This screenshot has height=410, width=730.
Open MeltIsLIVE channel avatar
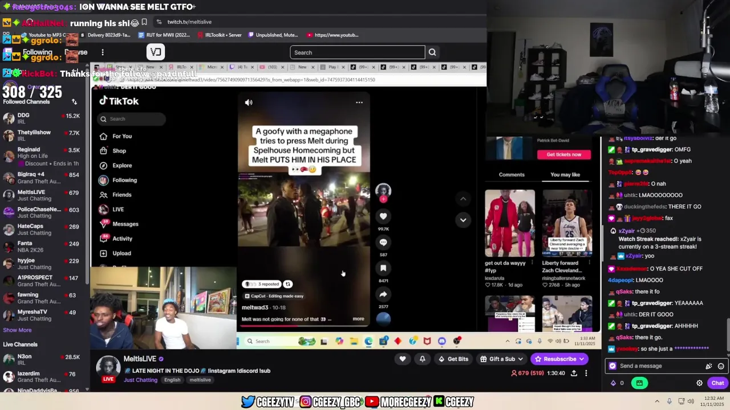click(x=108, y=367)
